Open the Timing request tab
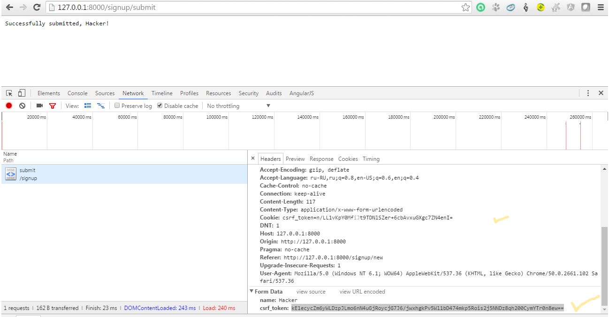The width and height of the screenshot is (609, 317). click(371, 158)
